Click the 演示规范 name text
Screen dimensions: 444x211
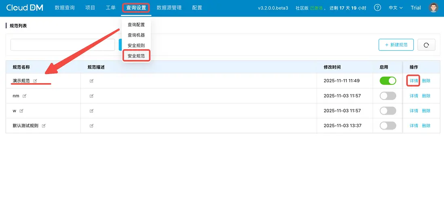tap(21, 81)
